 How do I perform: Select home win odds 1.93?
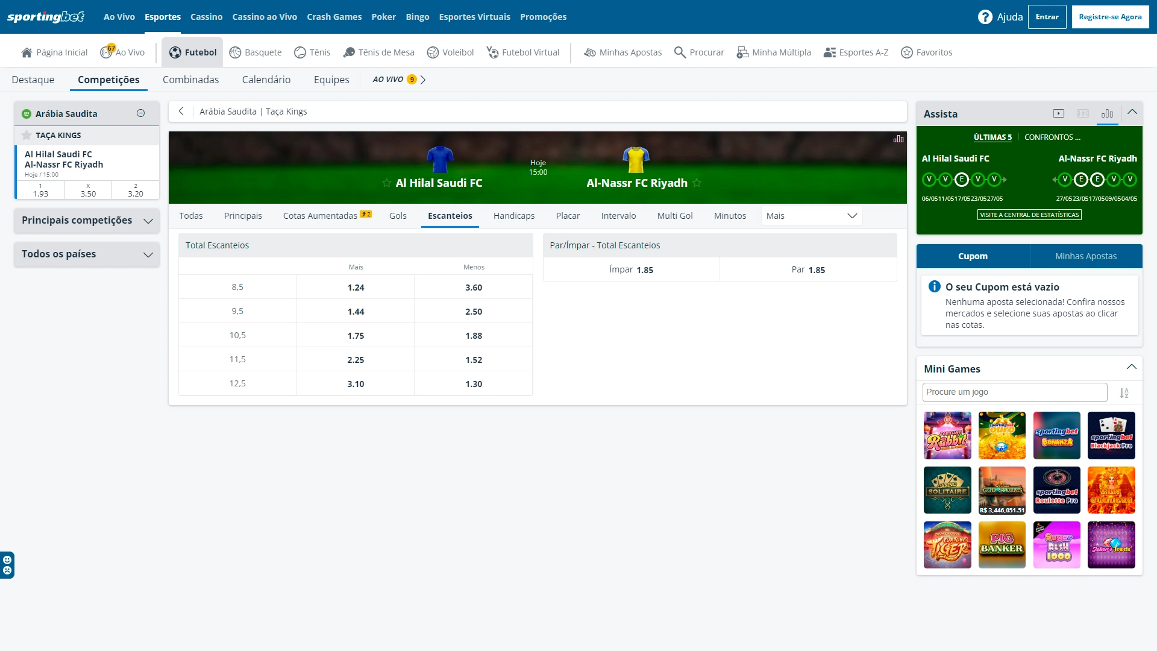coord(40,190)
